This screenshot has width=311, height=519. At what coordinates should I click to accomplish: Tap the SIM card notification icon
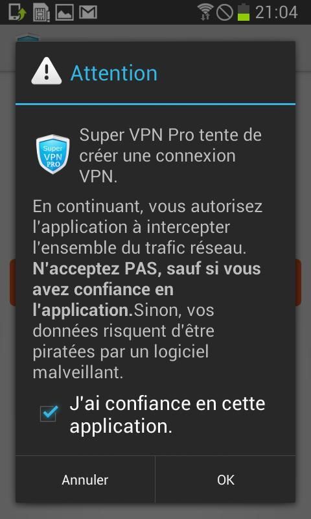[x=41, y=12]
